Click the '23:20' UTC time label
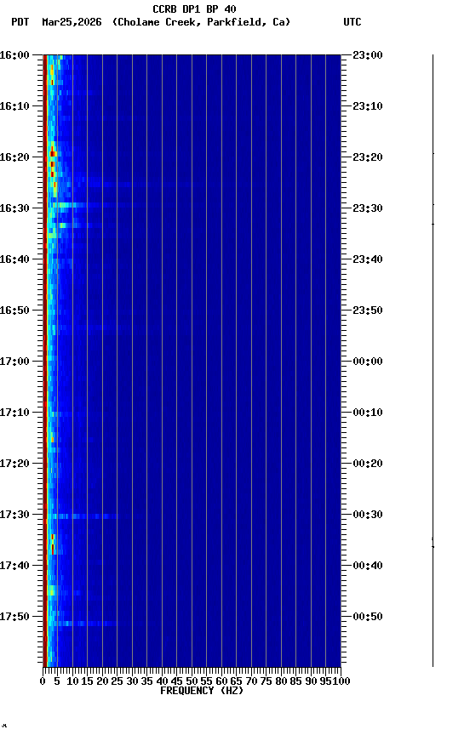Viewport: 470px width, 735px height. coord(368,157)
